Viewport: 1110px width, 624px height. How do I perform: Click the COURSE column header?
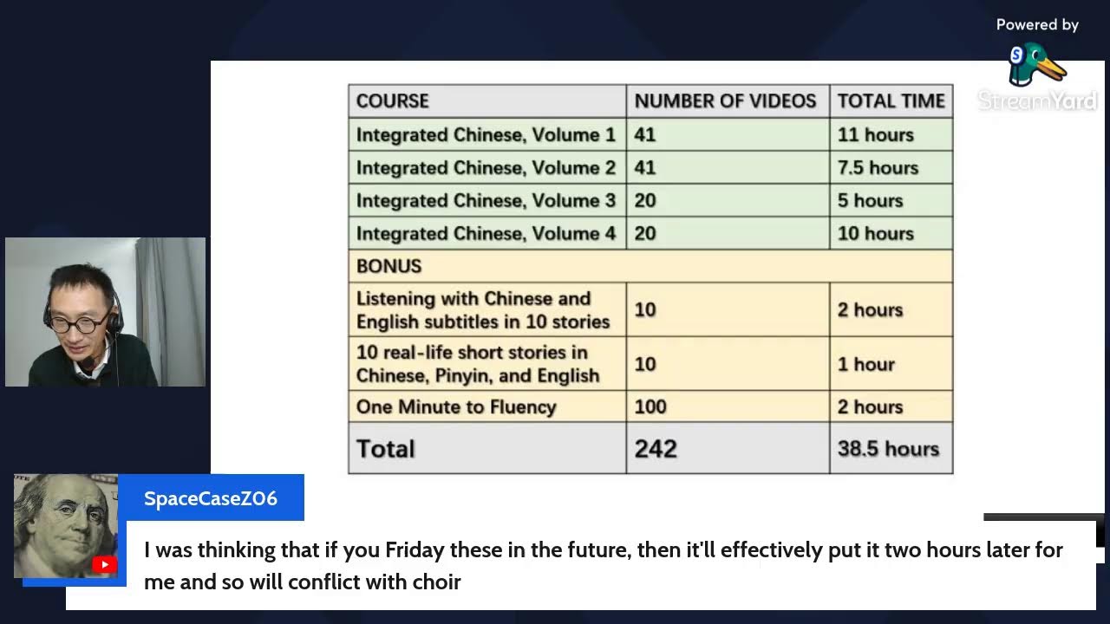[487, 101]
